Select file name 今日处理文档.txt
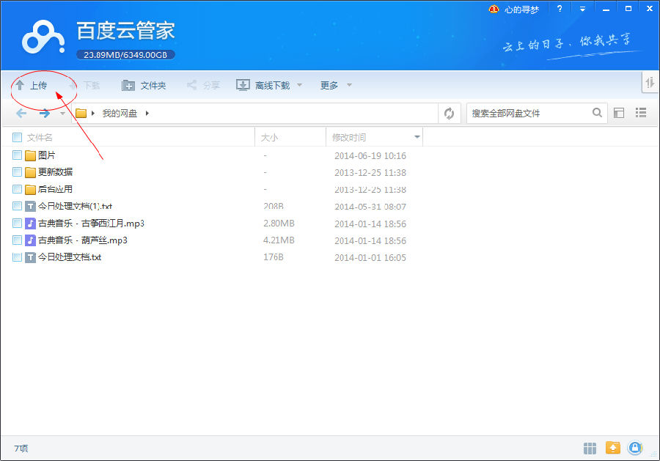The width and height of the screenshot is (660, 461). pos(70,257)
